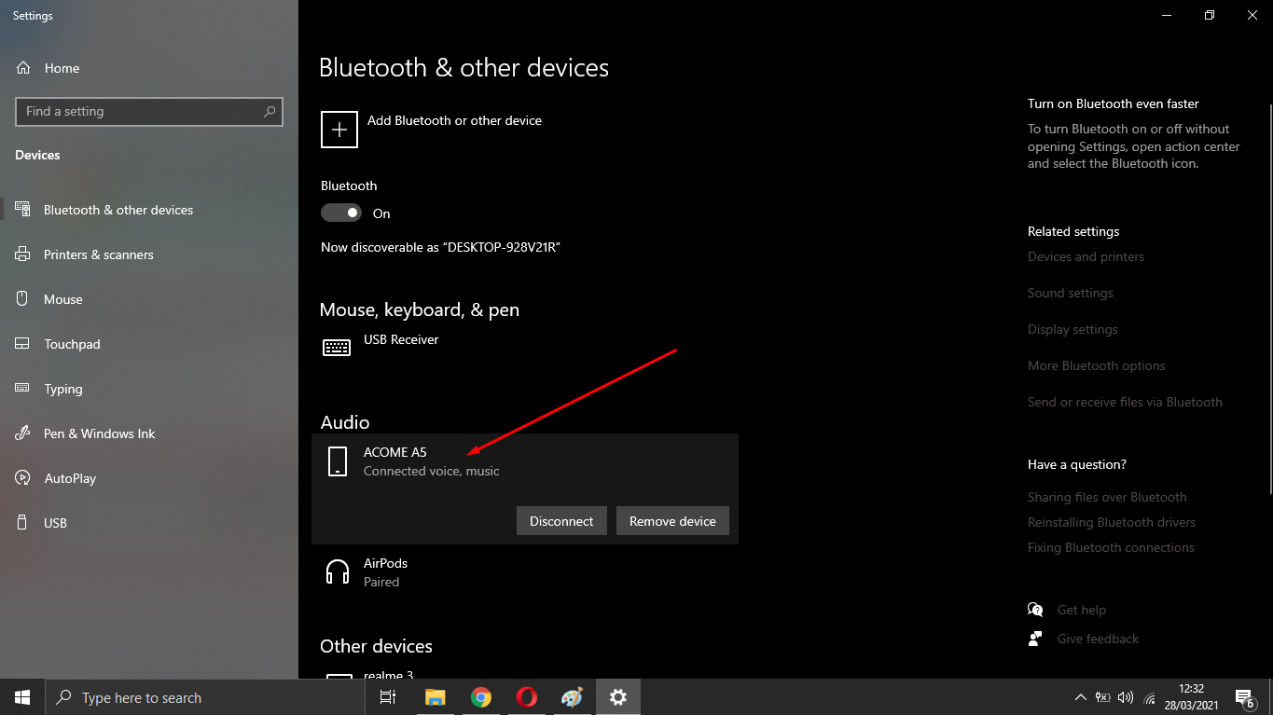1273x715 pixels.
Task: Click the Remove device button
Action: pyautogui.click(x=672, y=521)
